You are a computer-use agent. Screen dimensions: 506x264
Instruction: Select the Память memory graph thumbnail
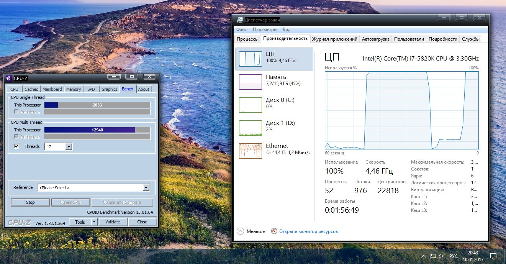coord(251,82)
